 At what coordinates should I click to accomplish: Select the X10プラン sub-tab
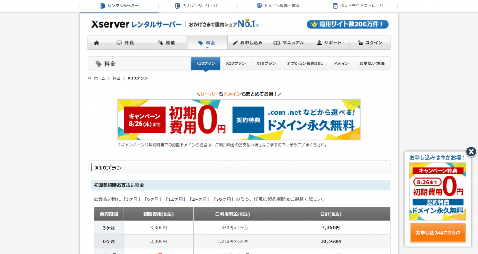tap(206, 63)
